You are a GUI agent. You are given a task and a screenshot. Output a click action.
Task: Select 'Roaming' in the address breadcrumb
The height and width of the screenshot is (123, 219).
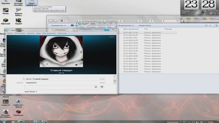click(157, 21)
